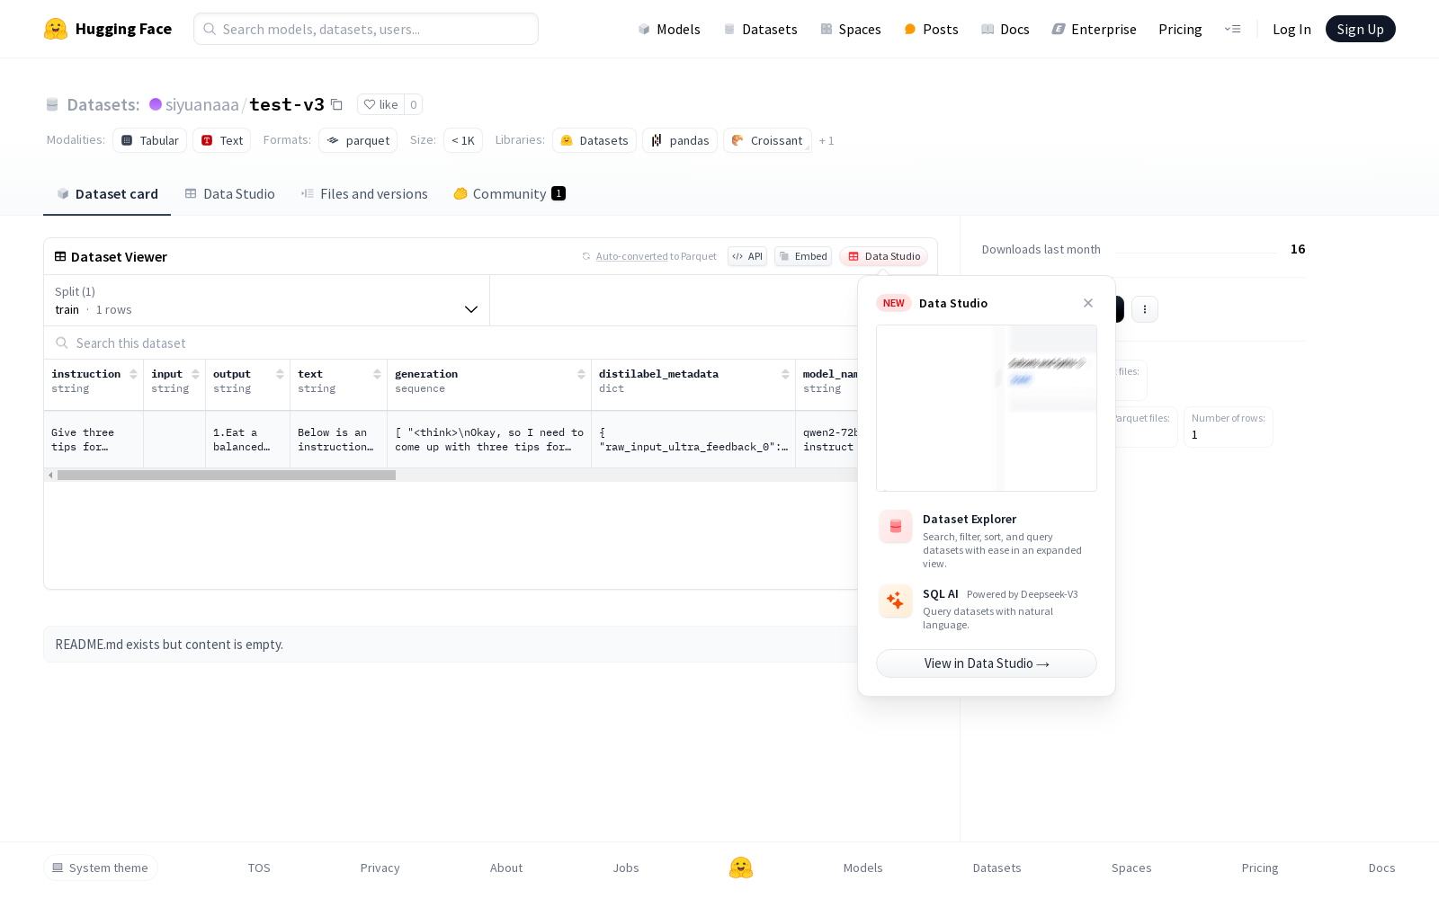Click Log In link
The height and width of the screenshot is (899, 1439).
[x=1292, y=29]
